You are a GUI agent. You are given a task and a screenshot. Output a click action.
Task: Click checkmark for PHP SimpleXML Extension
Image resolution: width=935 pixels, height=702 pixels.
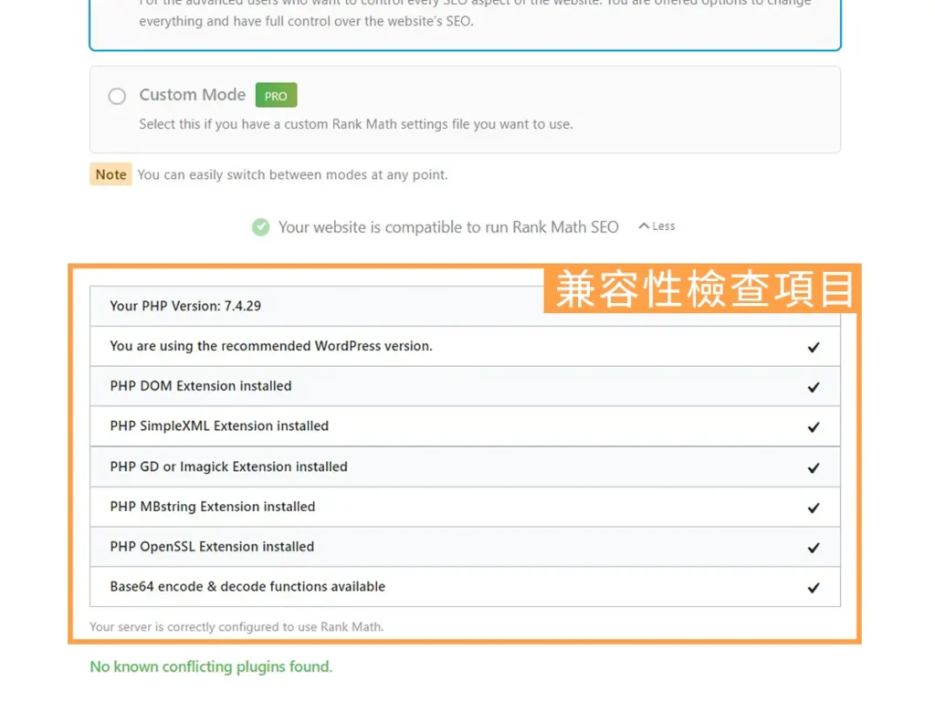[x=814, y=427]
